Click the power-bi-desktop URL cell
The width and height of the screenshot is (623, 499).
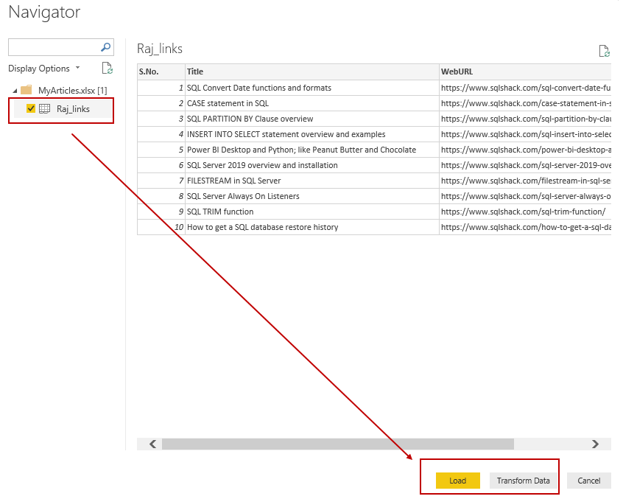(525, 150)
